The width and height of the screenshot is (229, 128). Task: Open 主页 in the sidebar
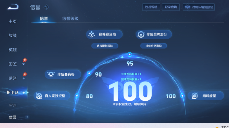[x=13, y=22]
